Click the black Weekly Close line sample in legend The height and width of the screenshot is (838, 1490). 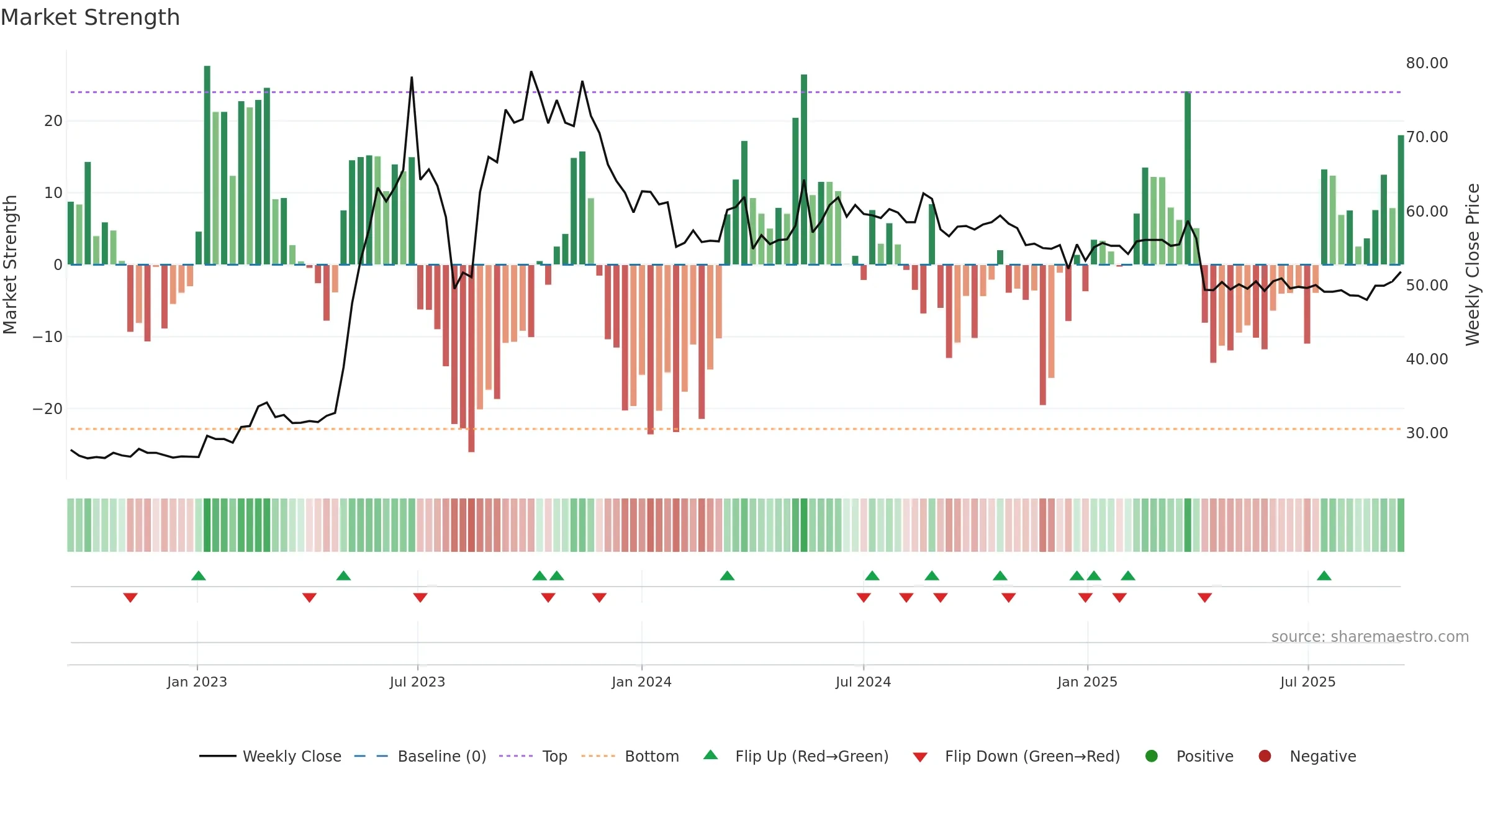tap(217, 756)
